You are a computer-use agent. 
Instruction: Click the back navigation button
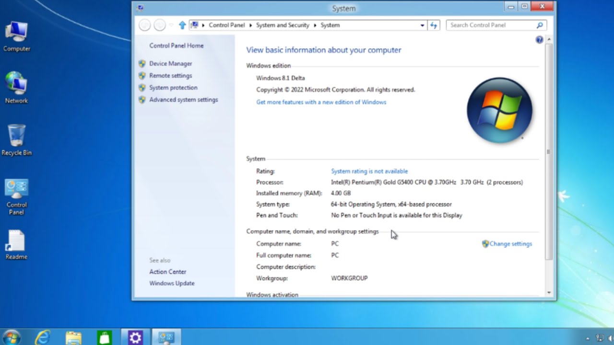144,25
